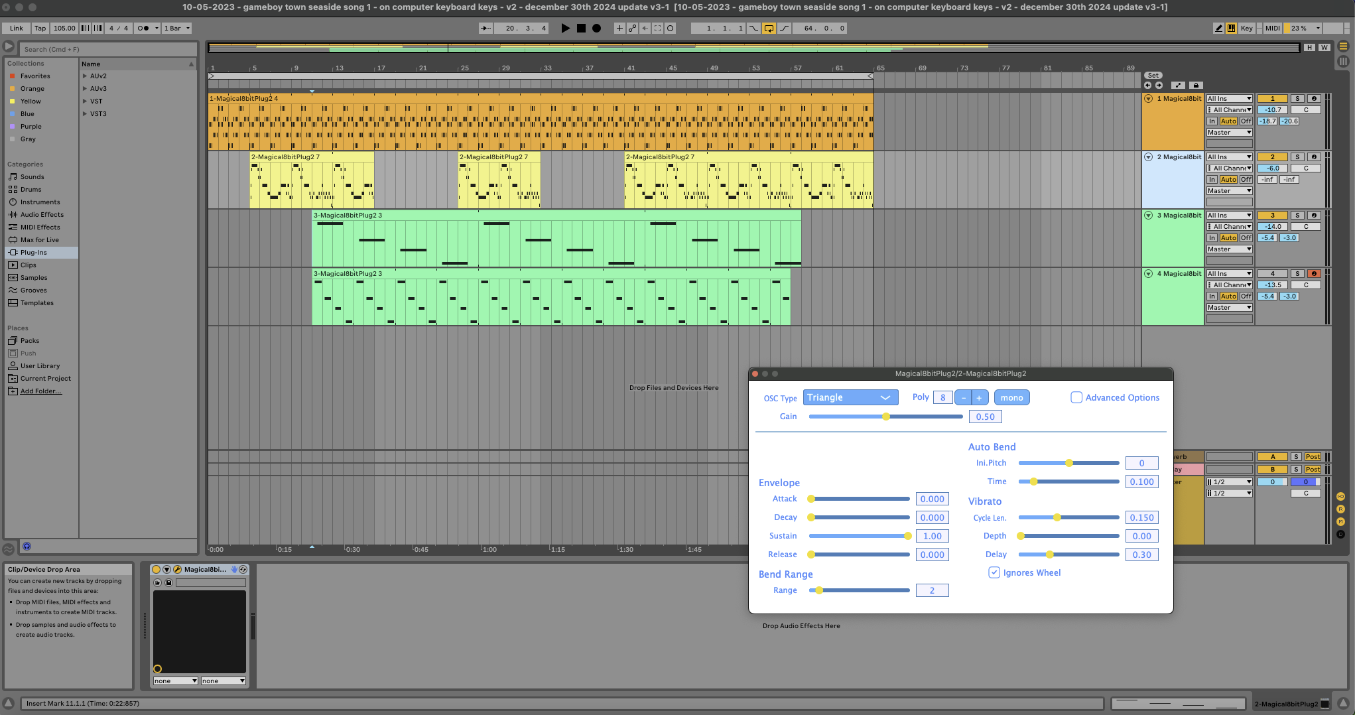Screen dimensions: 1355x715
Task: Arm the Arrangement Record button
Action: pyautogui.click(x=596, y=28)
